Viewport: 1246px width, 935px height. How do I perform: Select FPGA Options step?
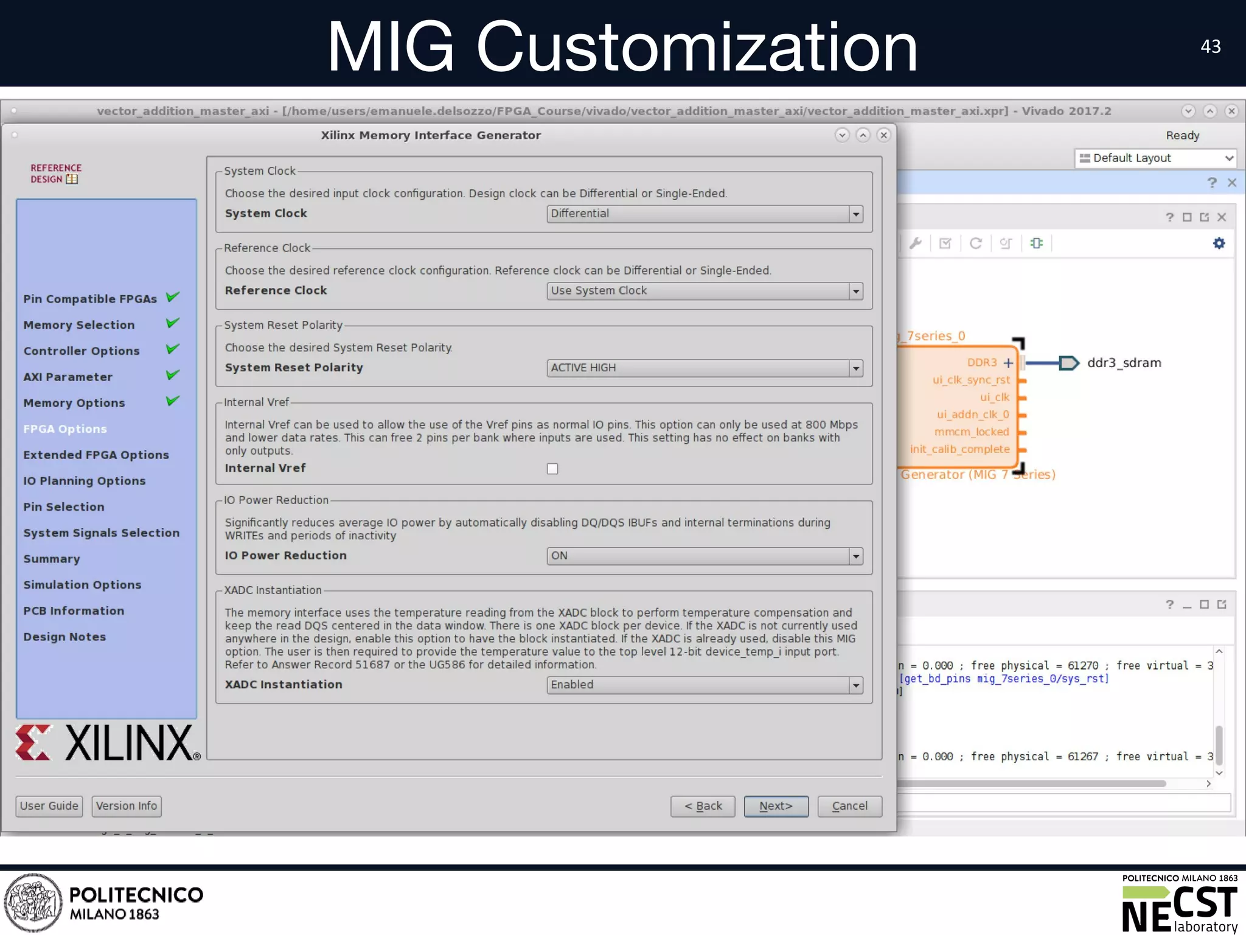pyautogui.click(x=65, y=429)
